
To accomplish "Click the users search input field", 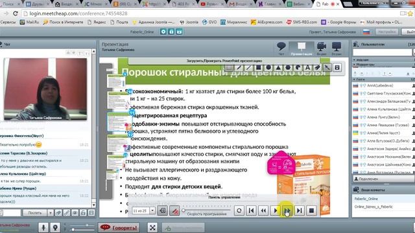I will click(383, 52).
